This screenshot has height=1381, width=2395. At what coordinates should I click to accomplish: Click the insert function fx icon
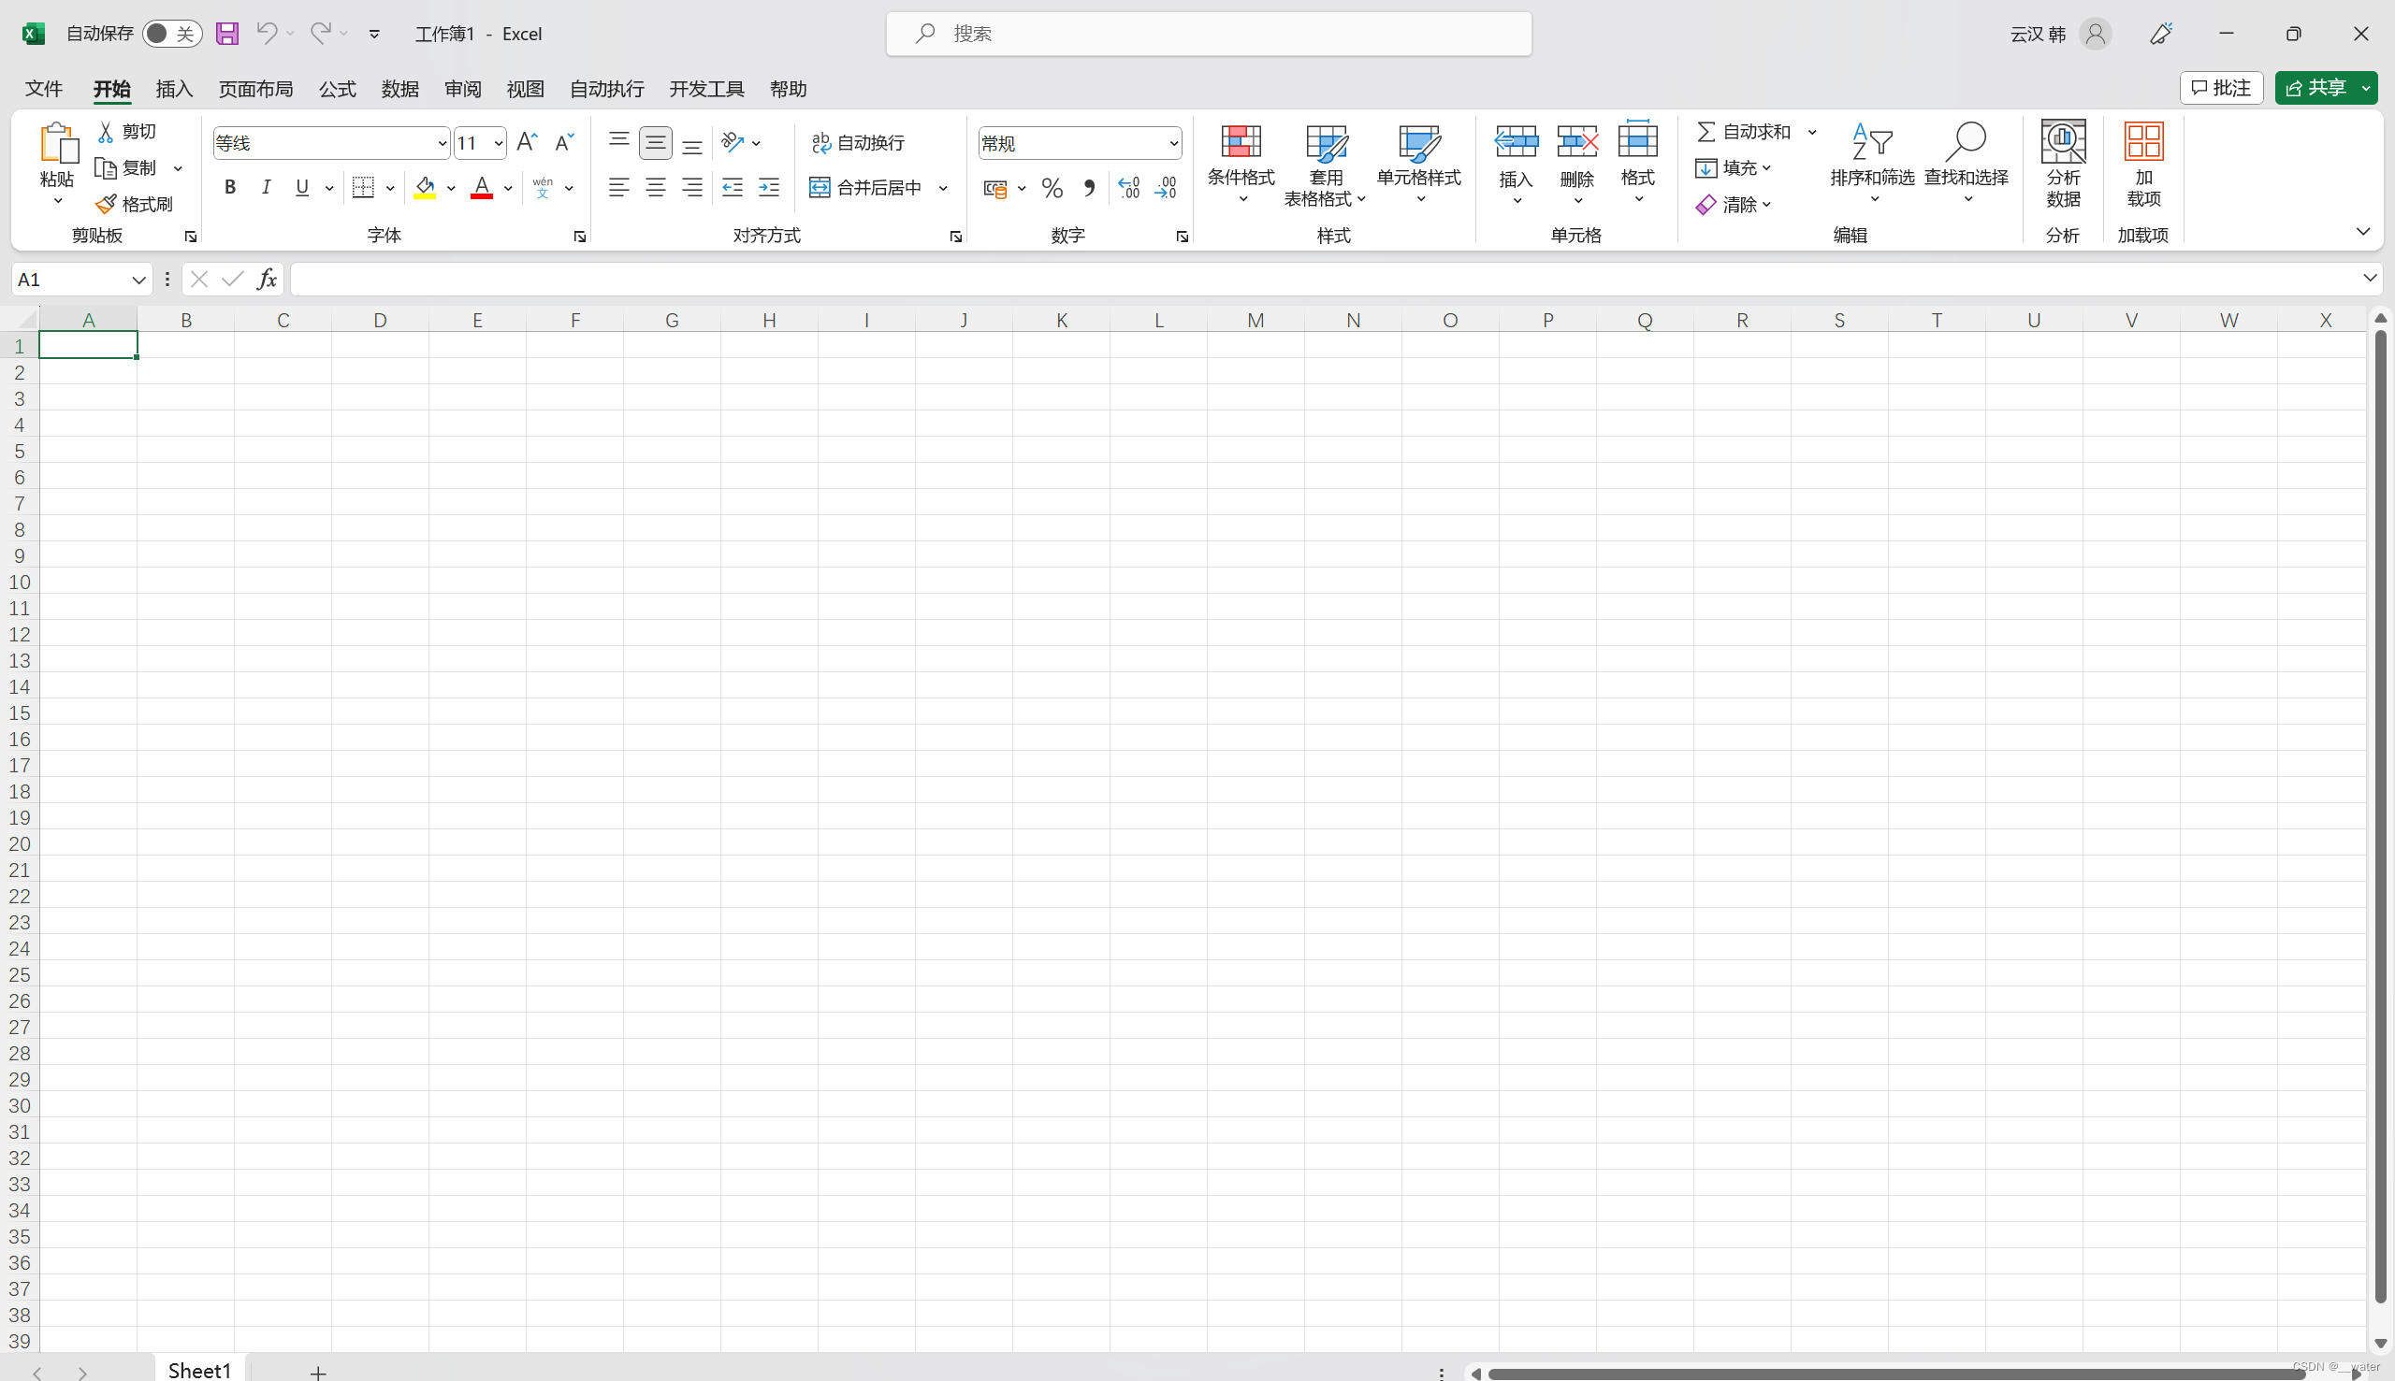click(268, 279)
